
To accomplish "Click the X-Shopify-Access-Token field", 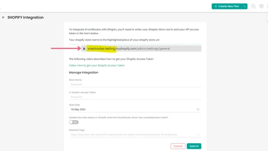I will pyautogui.click(x=135, y=97).
